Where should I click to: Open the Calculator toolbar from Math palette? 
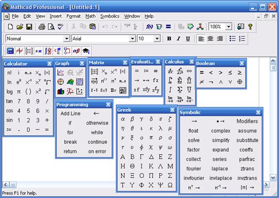click(10, 51)
